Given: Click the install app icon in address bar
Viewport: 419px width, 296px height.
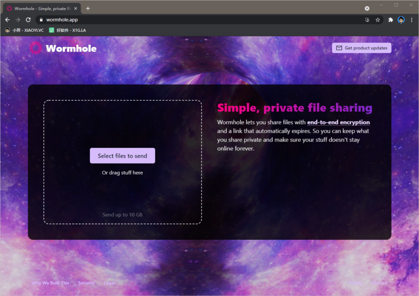Looking at the screenshot, I should (367, 20).
